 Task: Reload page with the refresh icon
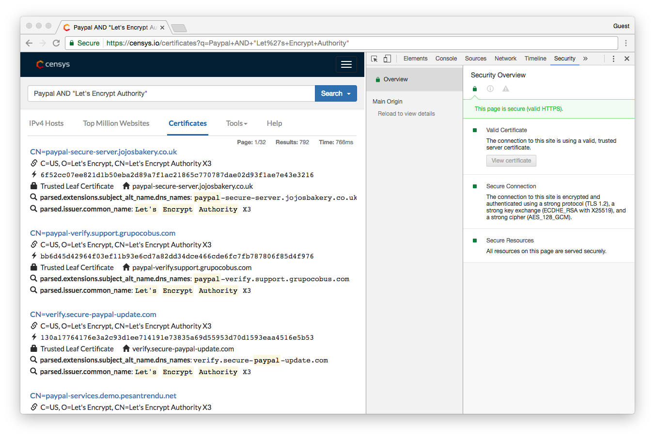[x=56, y=43]
